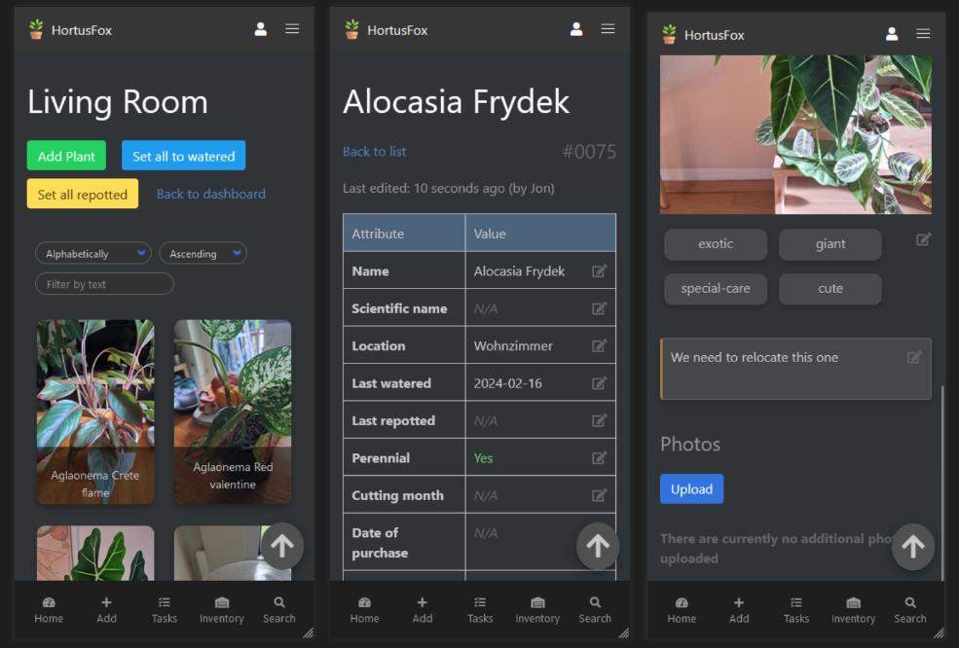Edit the note 'We need to relocate this one'
This screenshot has height=648, width=959.
tap(913, 357)
